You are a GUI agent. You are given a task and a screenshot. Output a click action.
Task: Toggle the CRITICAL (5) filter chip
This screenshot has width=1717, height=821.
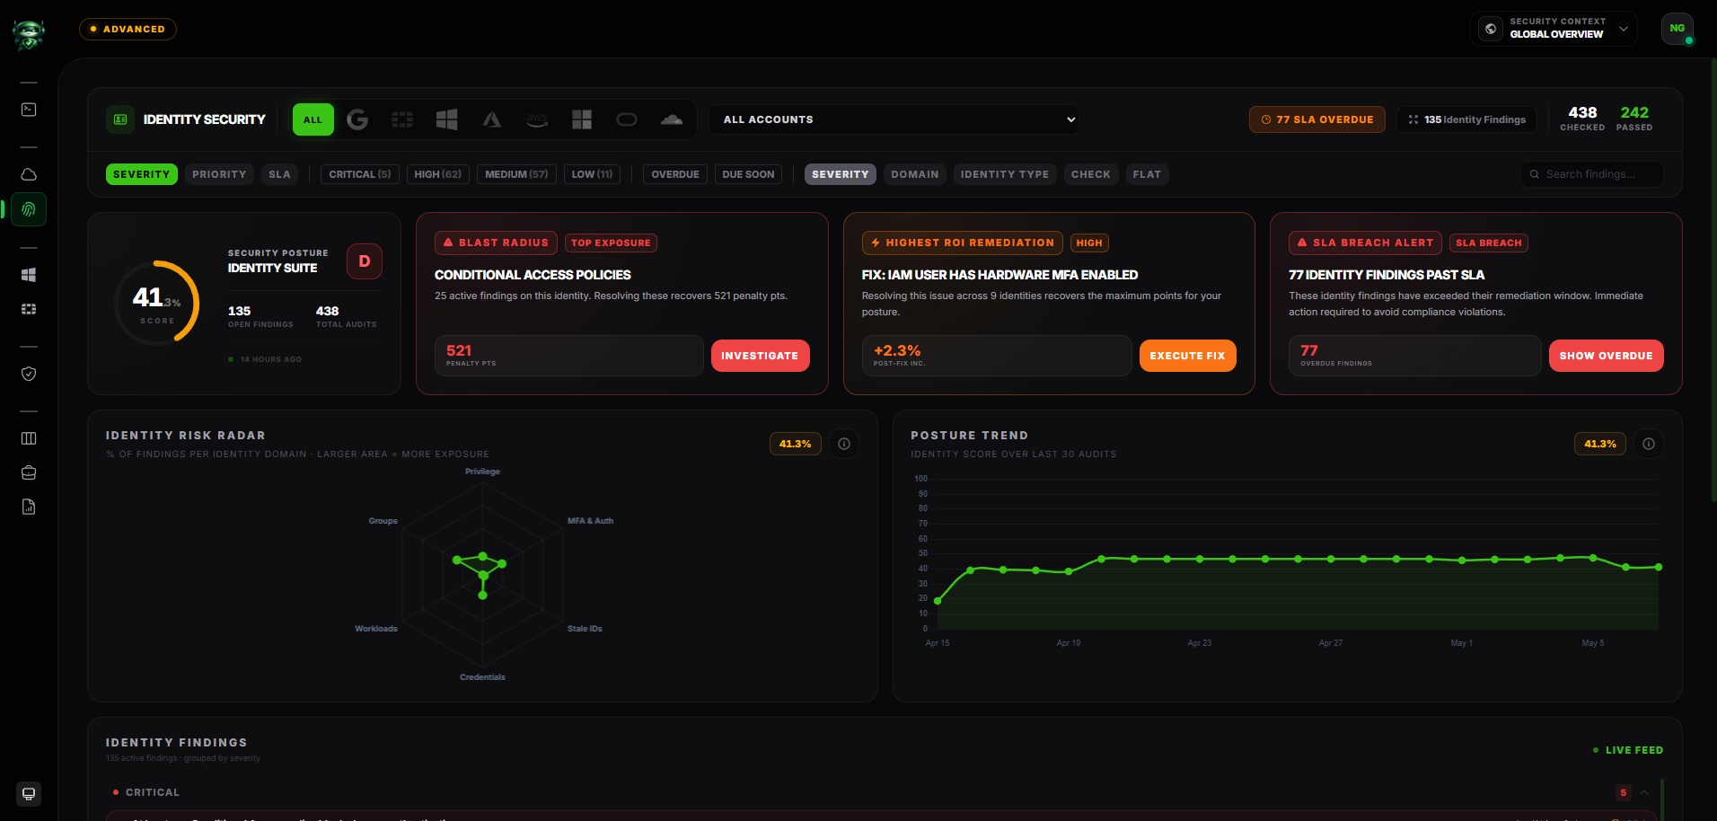360,174
